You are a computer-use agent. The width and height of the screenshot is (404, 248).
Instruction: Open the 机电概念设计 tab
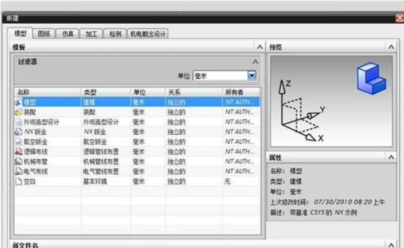pyautogui.click(x=147, y=34)
